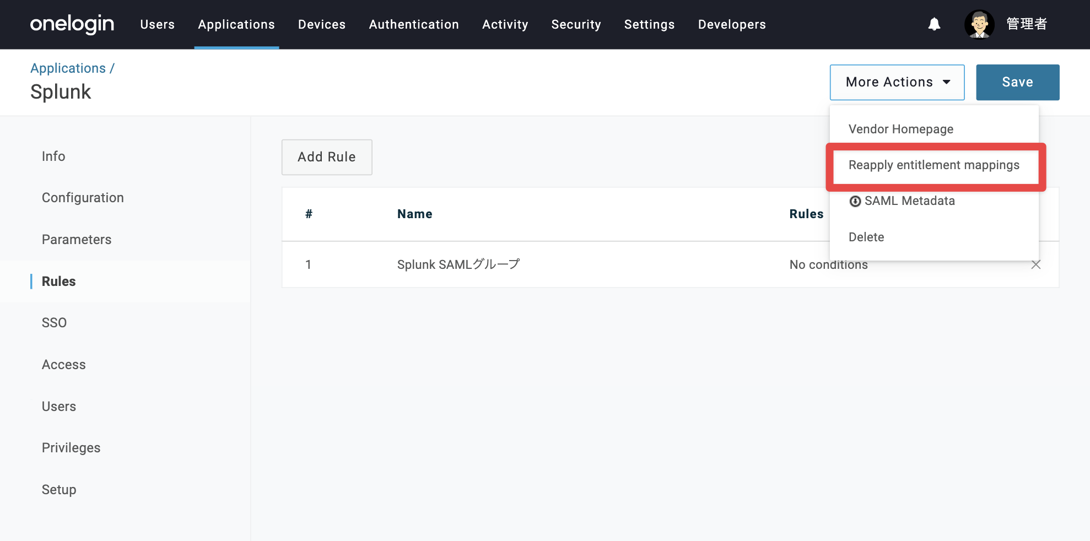Switch to the Configuration sidebar tab
The width and height of the screenshot is (1090, 541).
tap(83, 198)
